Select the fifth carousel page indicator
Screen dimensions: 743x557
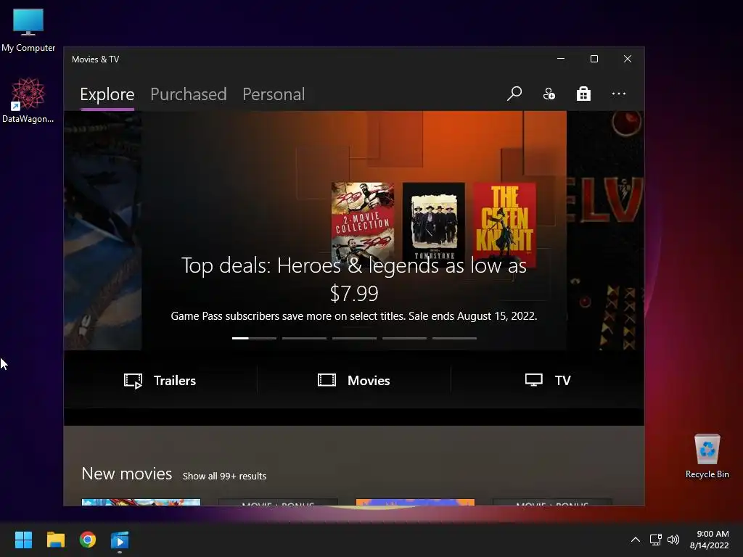454,338
